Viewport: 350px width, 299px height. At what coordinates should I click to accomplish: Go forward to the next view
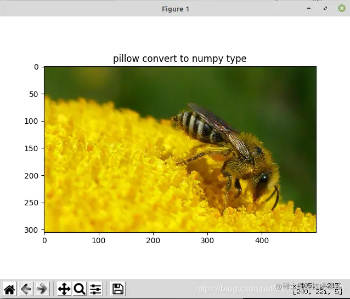[x=42, y=289]
